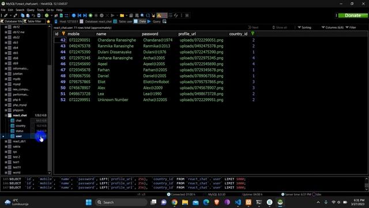Open XAMPP from the taskbar
This screenshot has height=208, width=369.
(248, 202)
